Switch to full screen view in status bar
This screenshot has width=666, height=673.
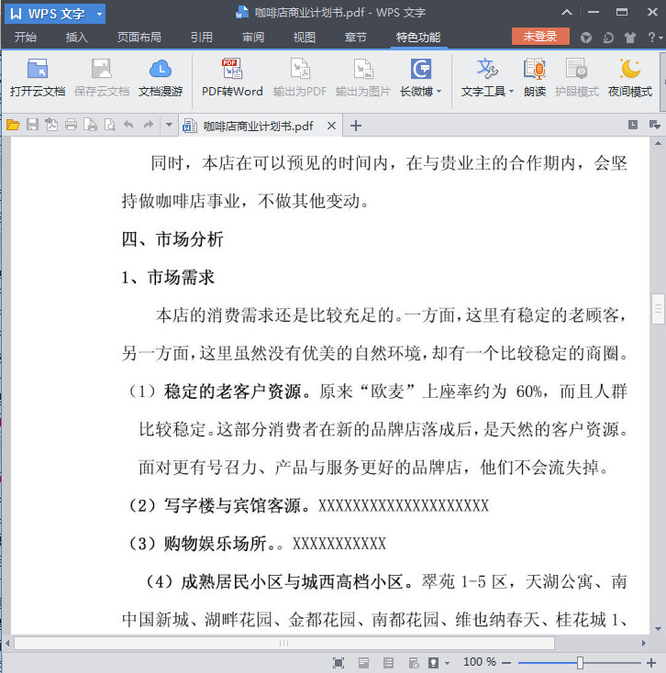click(x=339, y=663)
